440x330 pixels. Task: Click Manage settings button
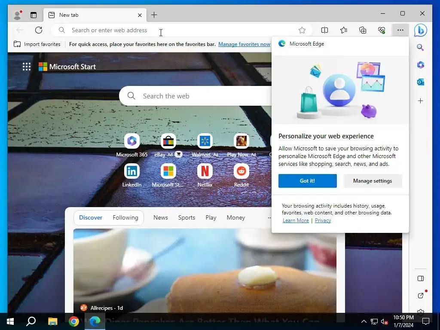click(x=373, y=181)
